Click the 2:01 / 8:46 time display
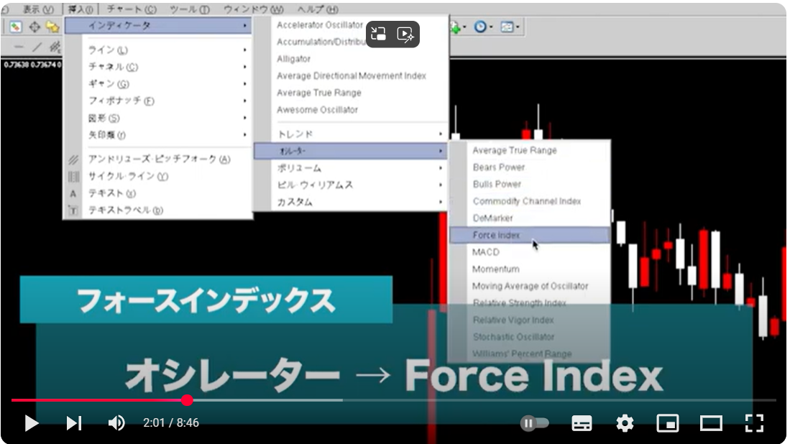Viewport: 790px width, 444px height. click(171, 423)
